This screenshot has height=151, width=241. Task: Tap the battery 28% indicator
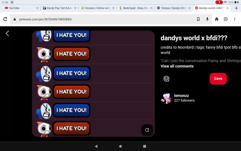coord(234,2)
